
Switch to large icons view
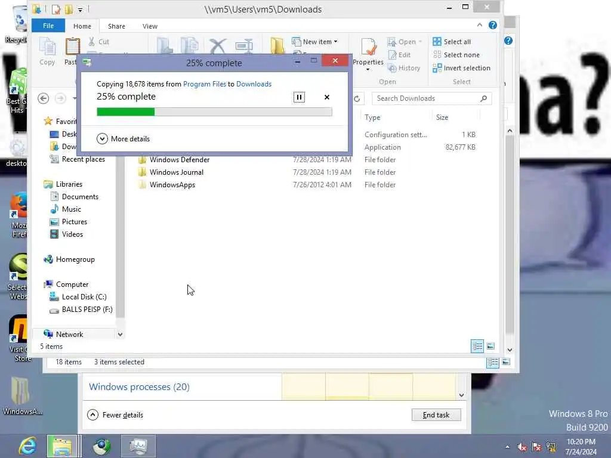(x=490, y=346)
